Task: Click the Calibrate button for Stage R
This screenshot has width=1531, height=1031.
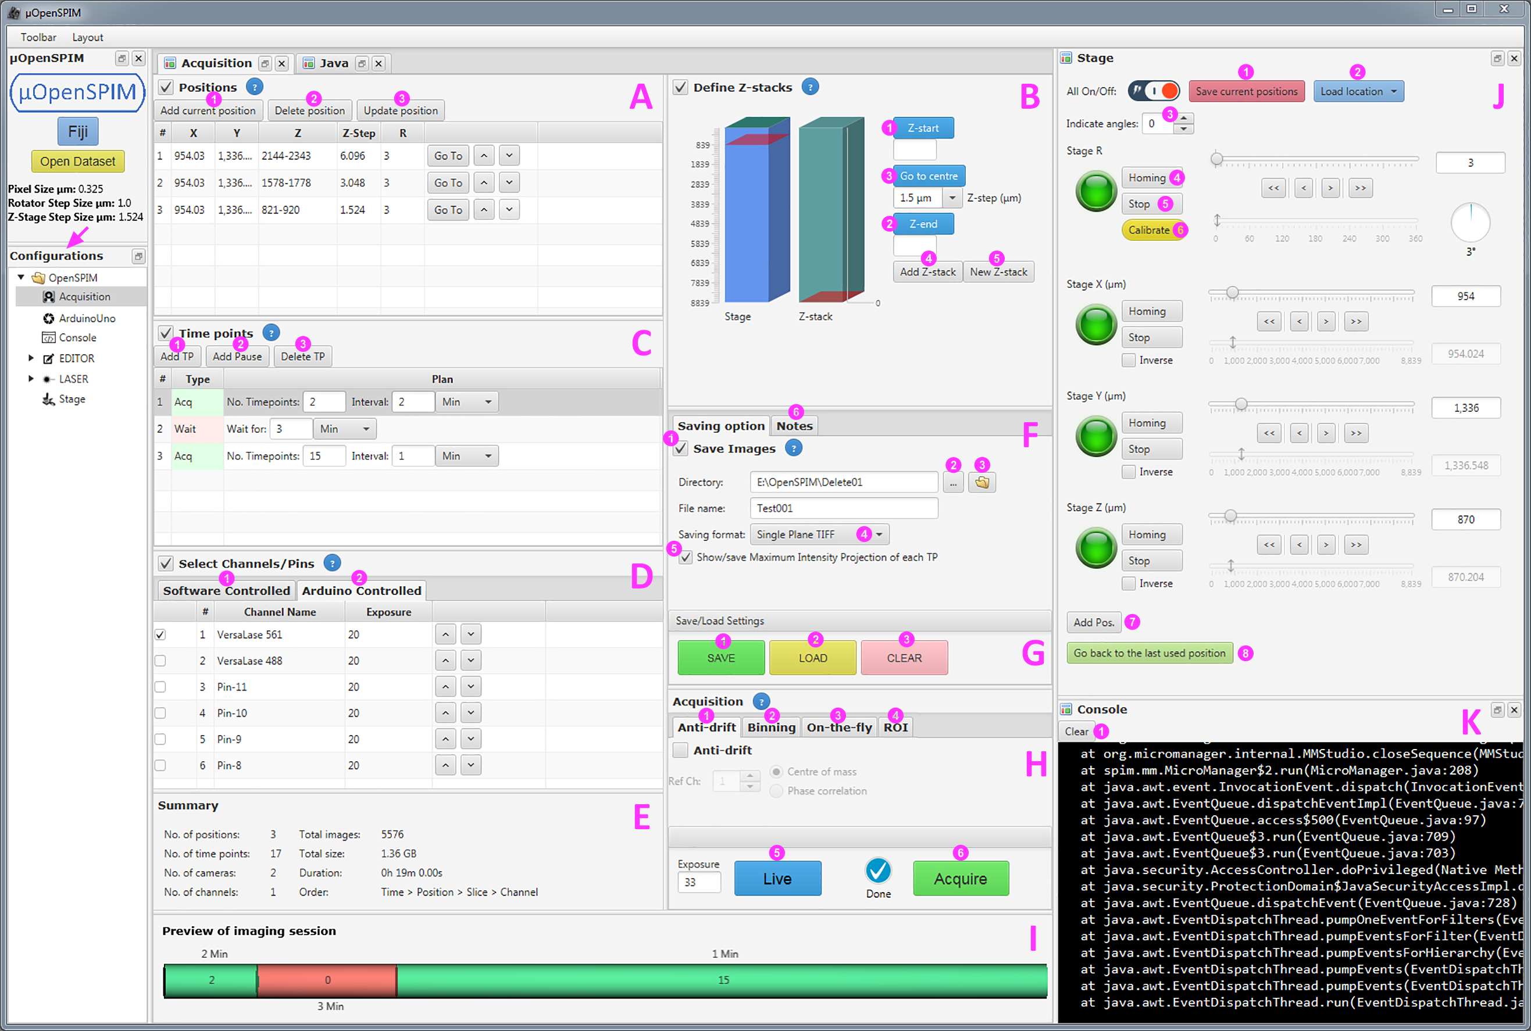Action: tap(1149, 230)
